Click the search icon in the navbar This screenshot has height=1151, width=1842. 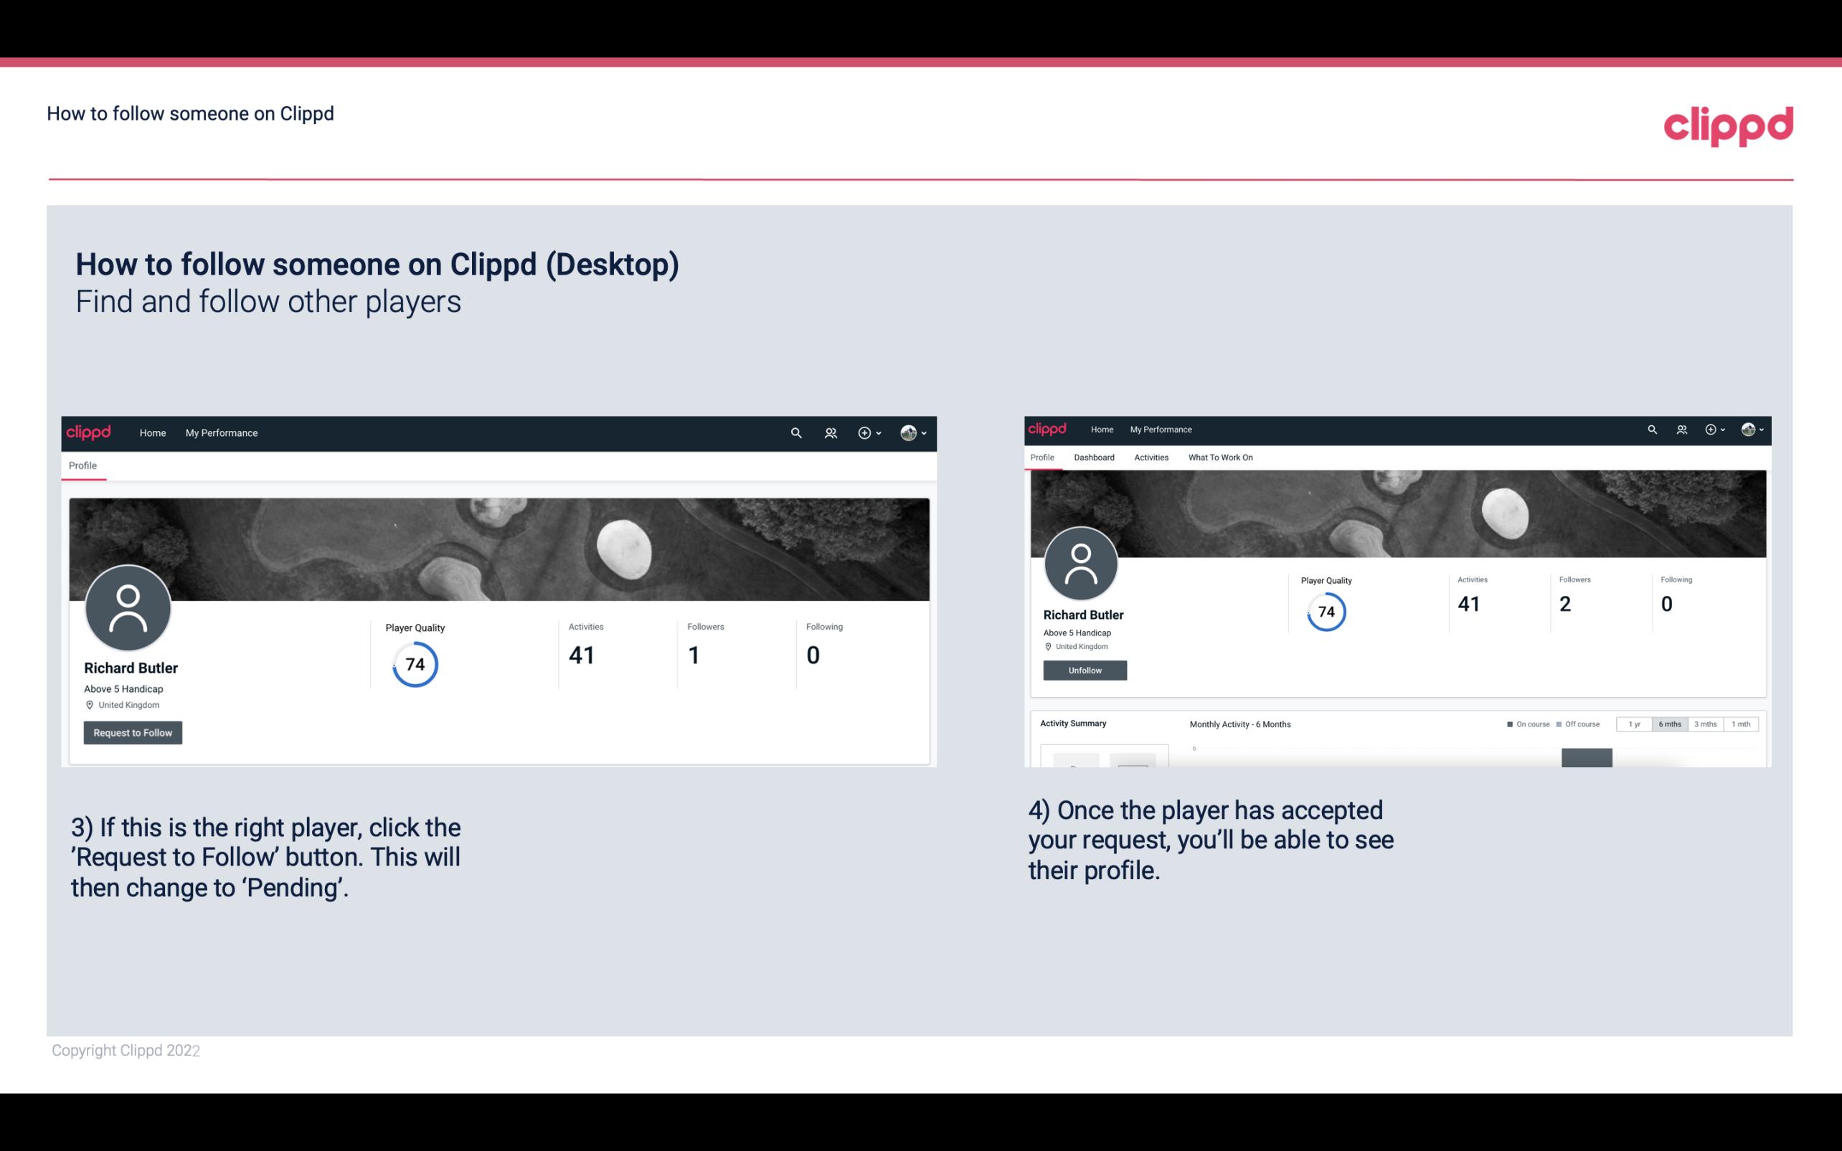pos(795,432)
